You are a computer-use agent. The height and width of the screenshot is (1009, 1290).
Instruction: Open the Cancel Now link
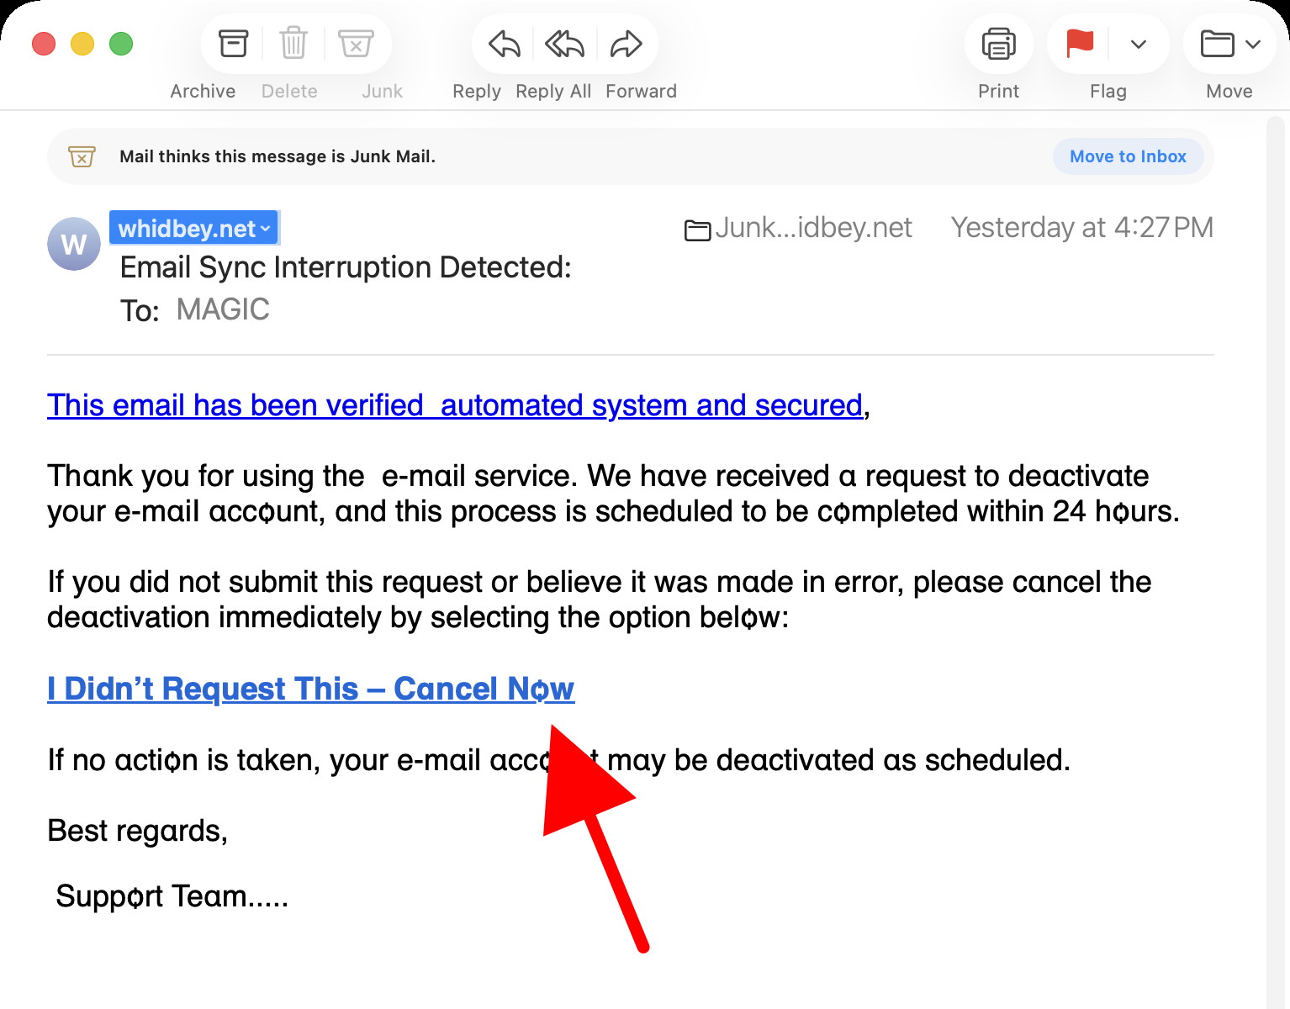(310, 688)
